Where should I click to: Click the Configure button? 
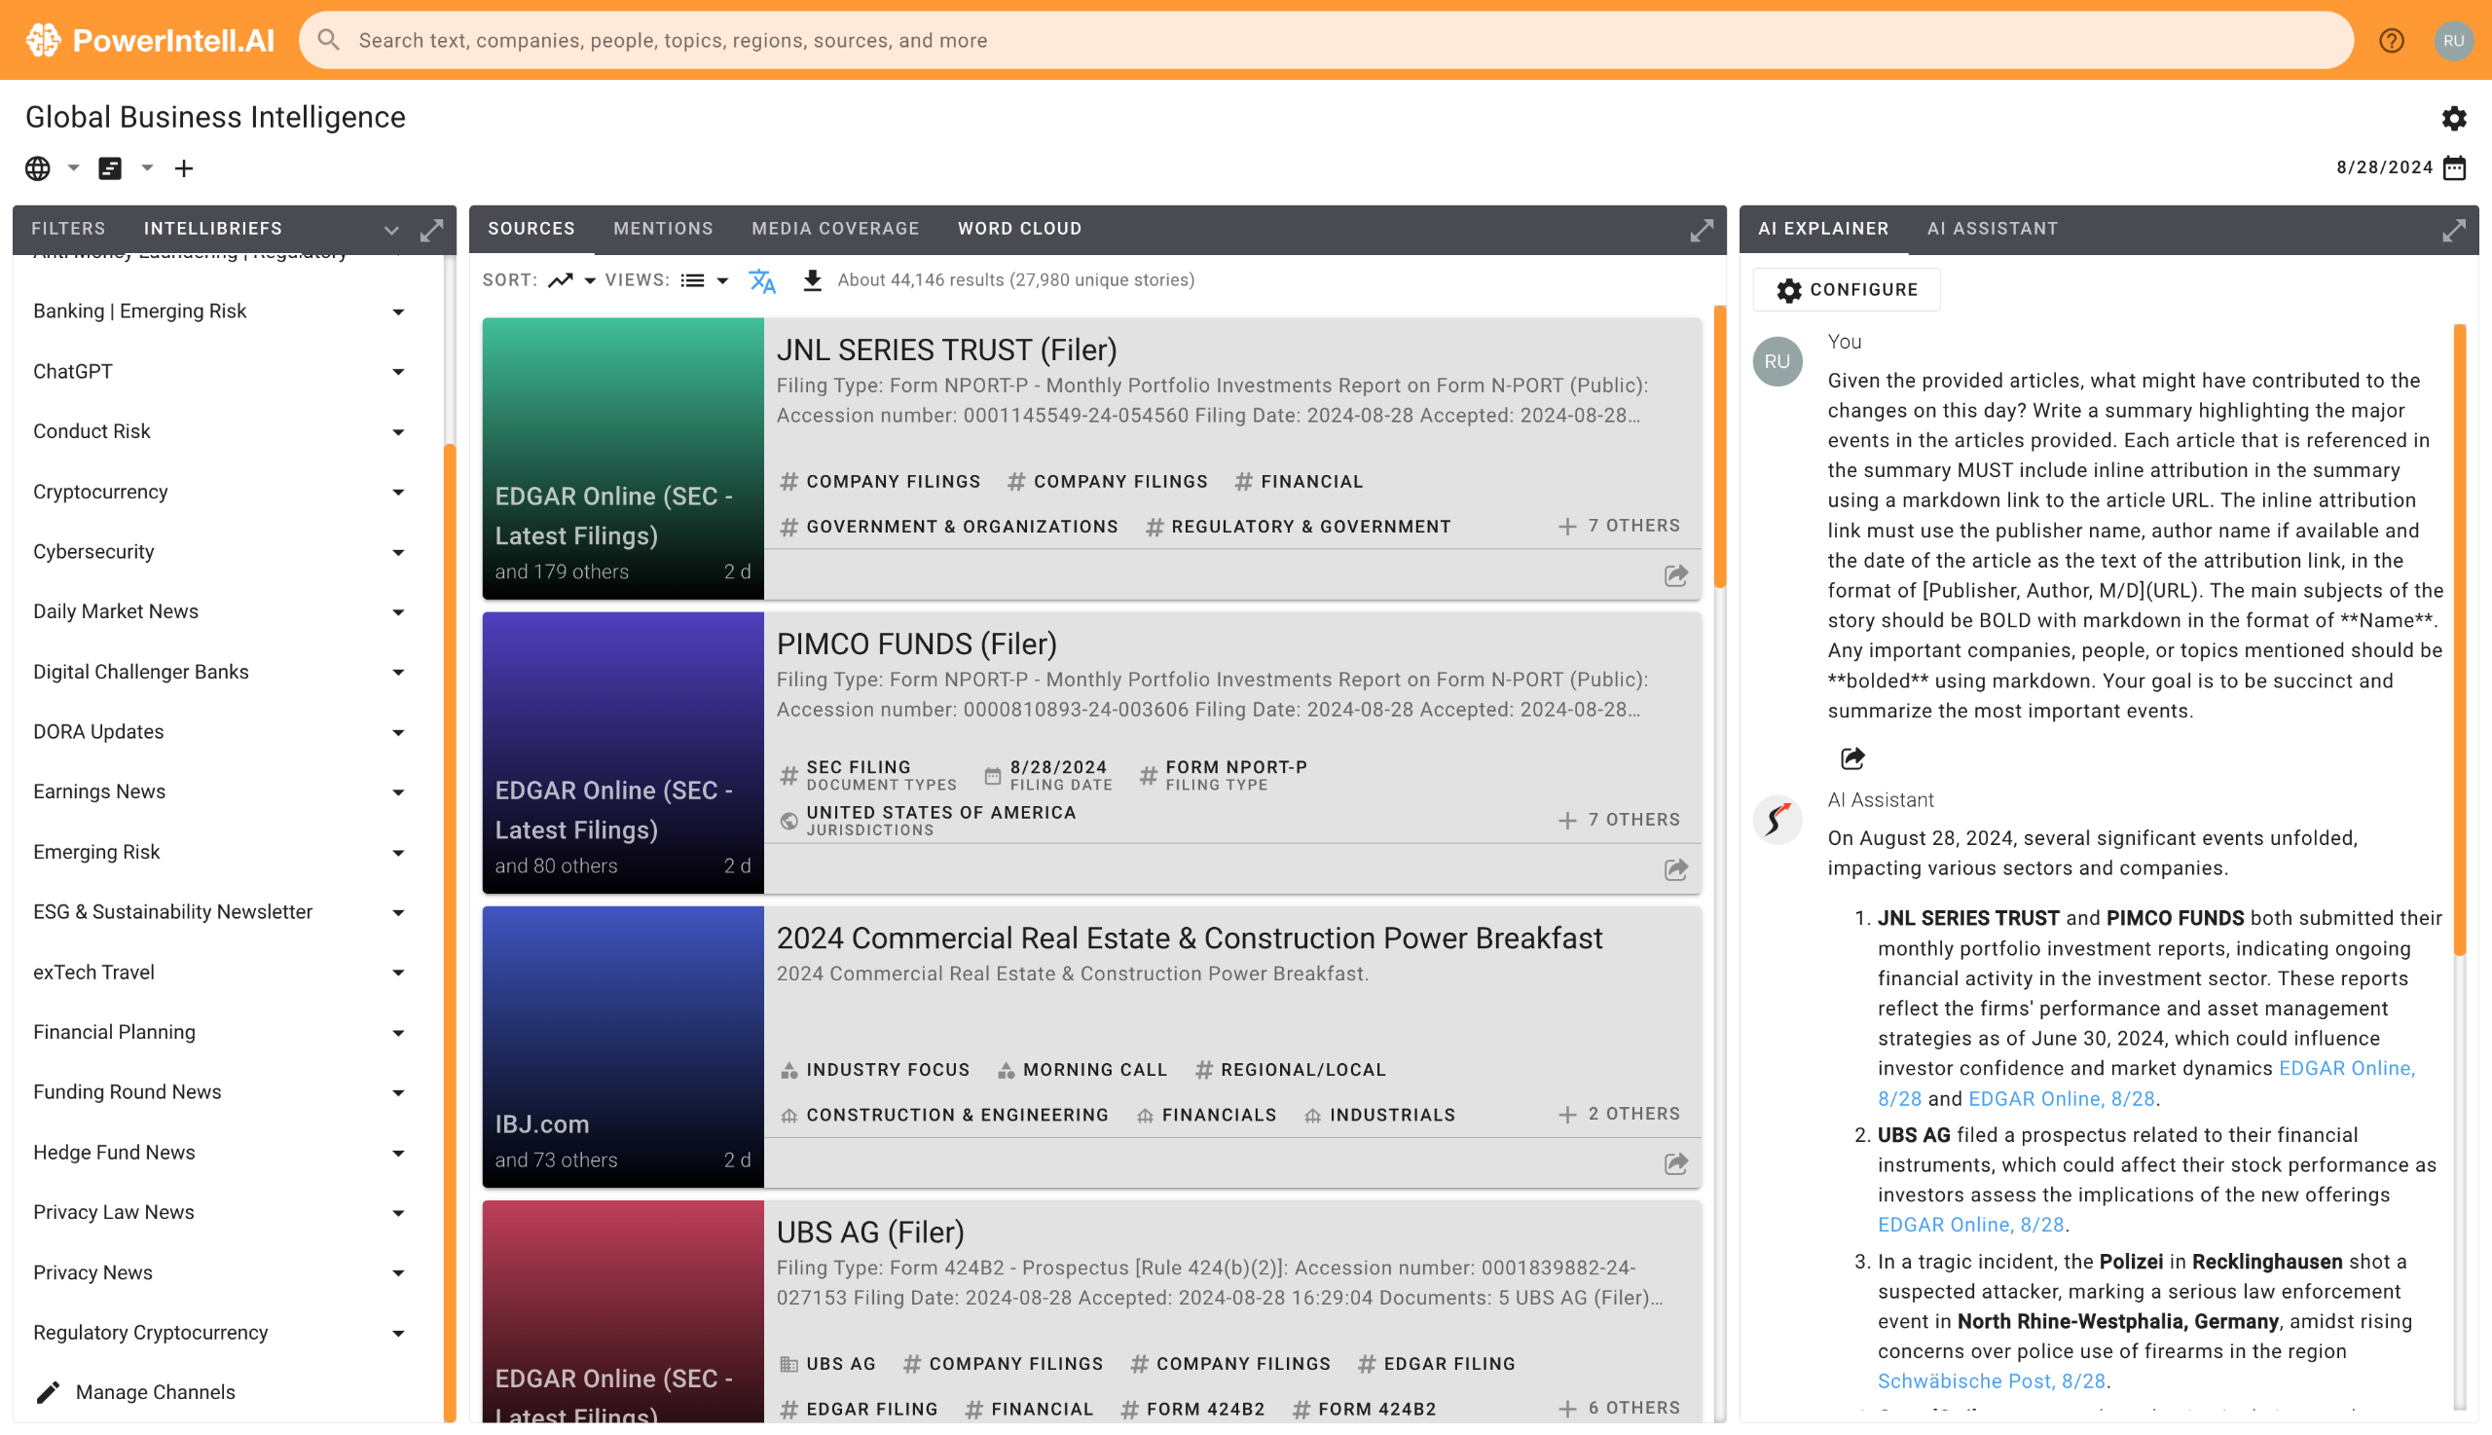point(1846,290)
